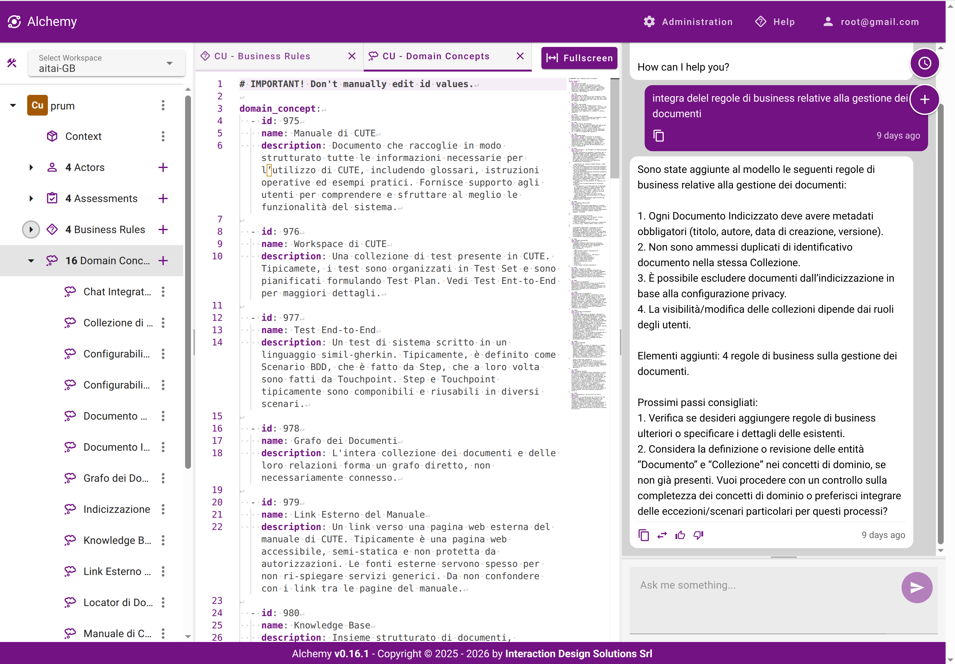Viewport: 955px width, 664px height.
Task: Select the Link Esterno... concept
Action: click(x=117, y=572)
